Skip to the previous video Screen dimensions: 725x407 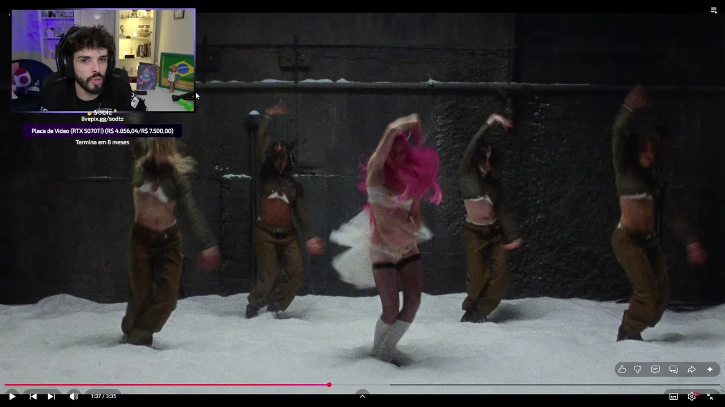[x=33, y=396]
